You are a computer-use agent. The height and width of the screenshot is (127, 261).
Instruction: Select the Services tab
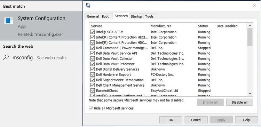coord(121,16)
